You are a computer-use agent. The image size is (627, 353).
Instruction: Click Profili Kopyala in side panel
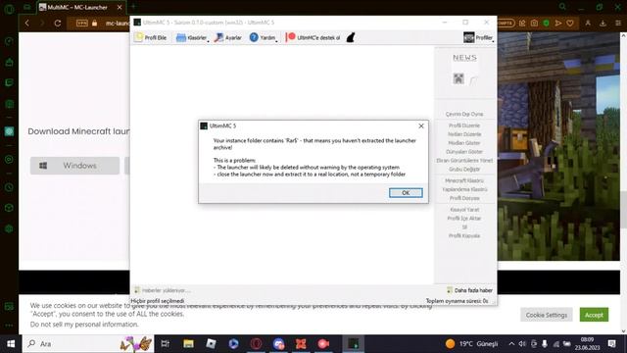(x=464, y=235)
